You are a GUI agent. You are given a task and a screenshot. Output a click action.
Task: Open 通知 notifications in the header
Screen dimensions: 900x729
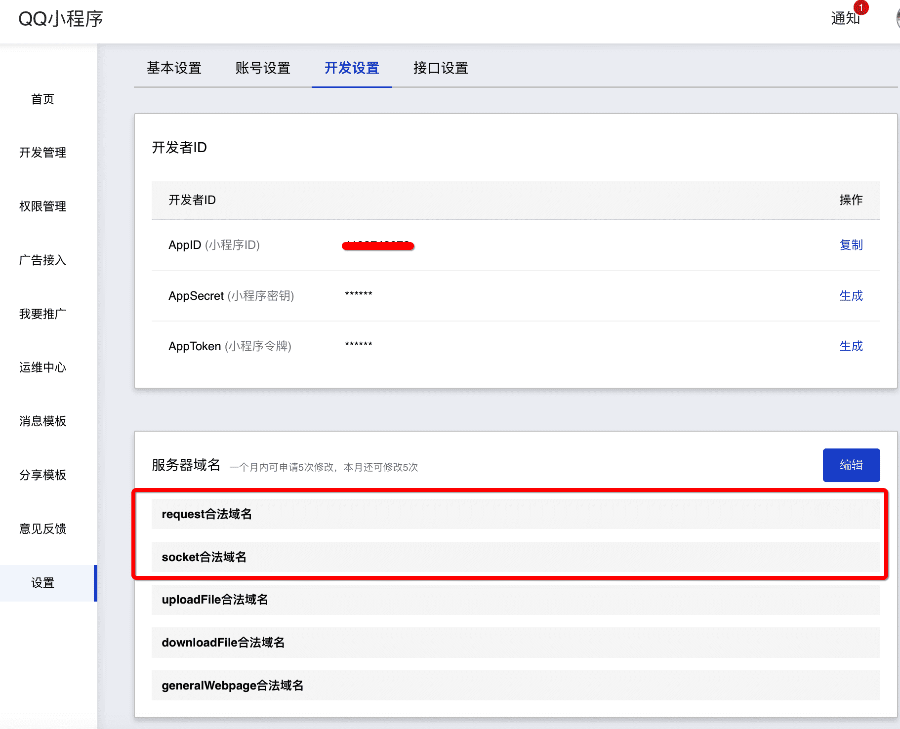coord(845,18)
